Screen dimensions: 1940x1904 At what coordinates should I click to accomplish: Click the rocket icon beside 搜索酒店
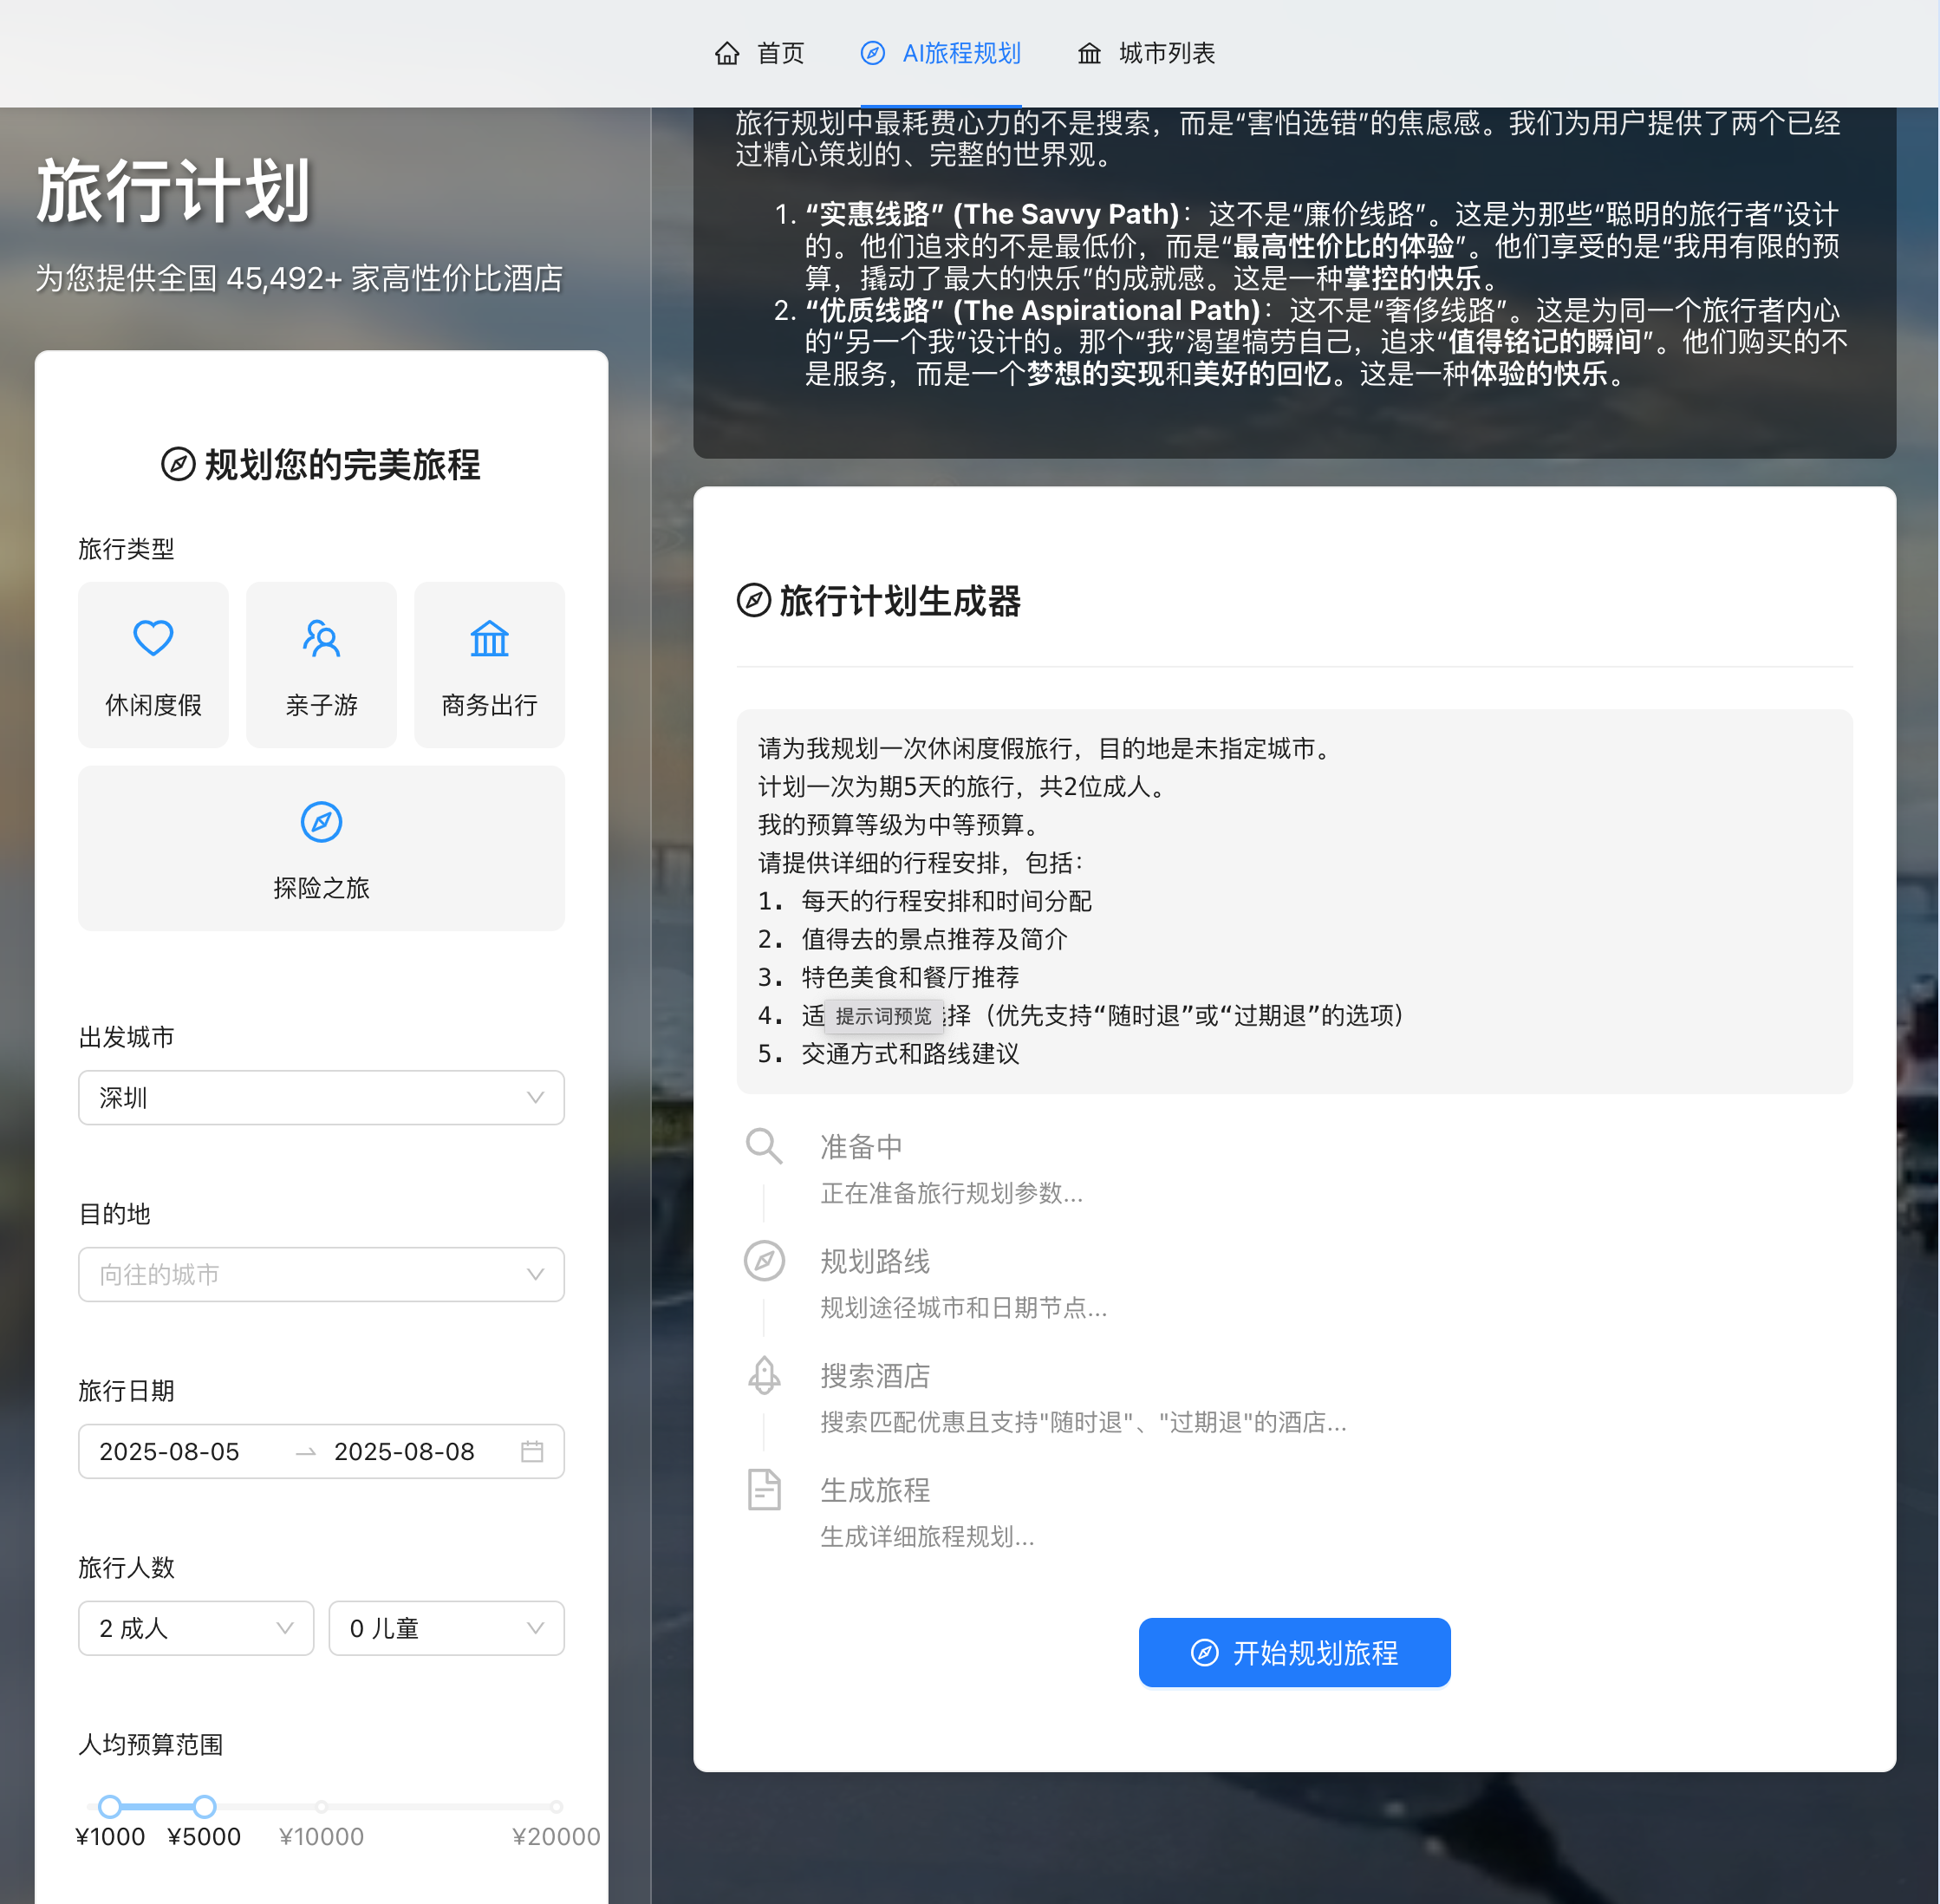pos(764,1375)
